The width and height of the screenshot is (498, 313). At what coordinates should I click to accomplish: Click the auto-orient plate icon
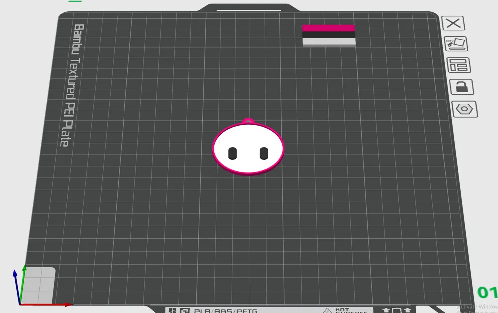tap(456, 44)
